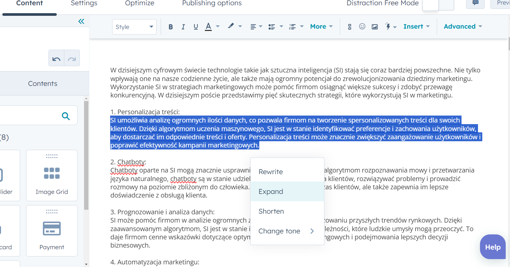
Task: Click the bulleted list icon
Action: pyautogui.click(x=271, y=27)
